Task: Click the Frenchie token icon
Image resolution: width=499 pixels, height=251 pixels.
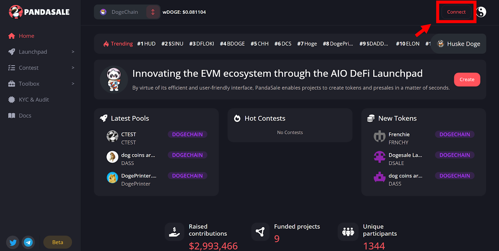Action: 380,136
